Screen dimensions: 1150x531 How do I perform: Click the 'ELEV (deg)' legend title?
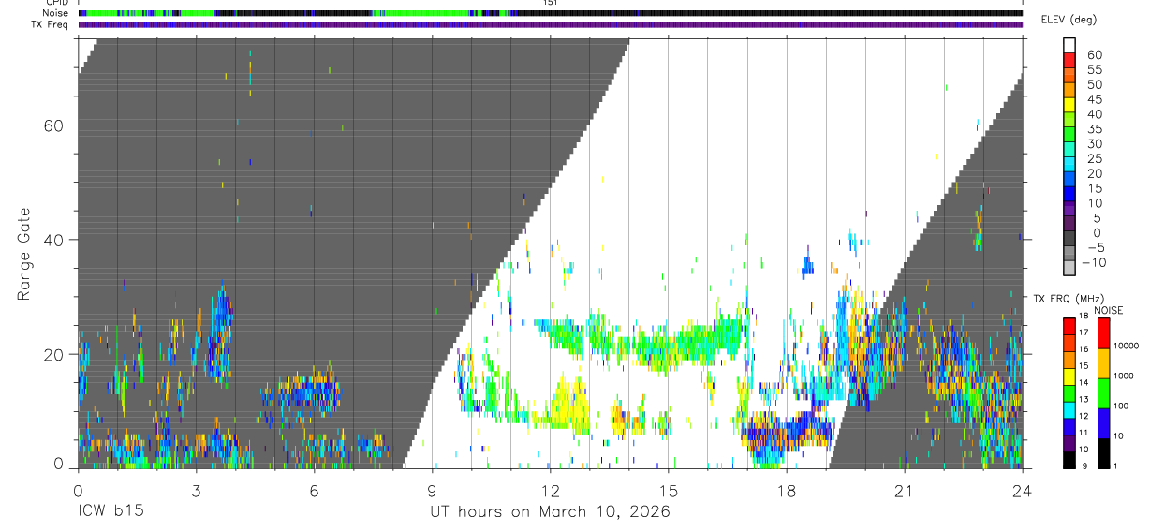1069,20
